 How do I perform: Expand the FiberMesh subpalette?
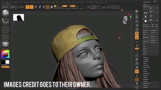coord(146,65)
